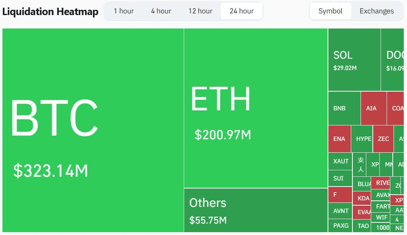Switch heatmap view to Exchanges
The height and width of the screenshot is (235, 407).
[x=376, y=11]
